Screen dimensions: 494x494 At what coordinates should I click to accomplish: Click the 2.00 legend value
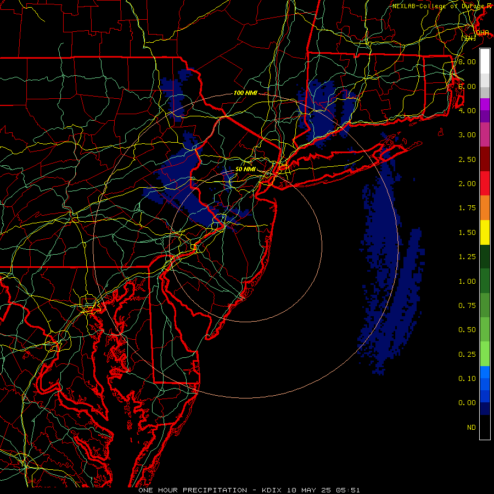467,184
